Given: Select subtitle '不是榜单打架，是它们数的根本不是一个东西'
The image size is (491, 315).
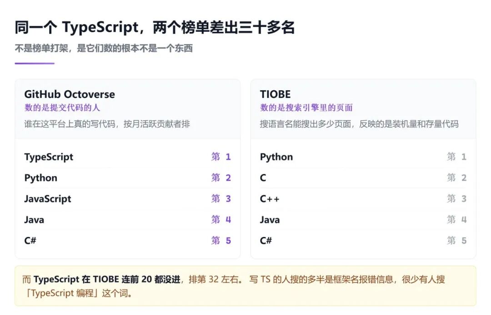Looking at the screenshot, I should pos(104,48).
